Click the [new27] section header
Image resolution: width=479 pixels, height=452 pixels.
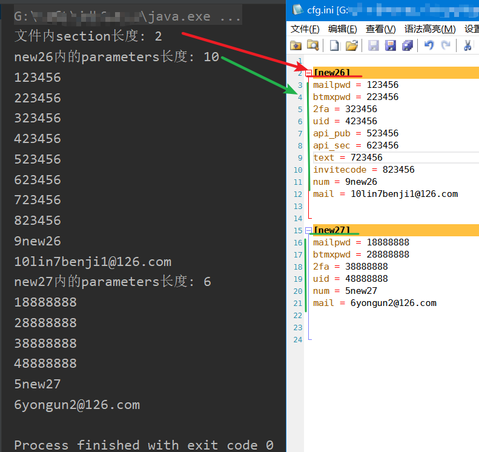332,230
